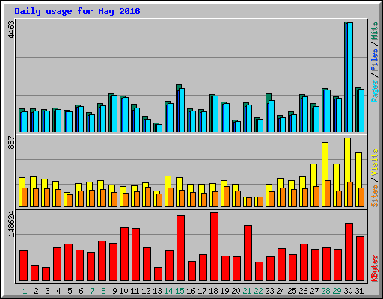Select green day 8 on the x-axis
Image resolution: width=383 pixels, height=299 pixels.
pos(103,291)
